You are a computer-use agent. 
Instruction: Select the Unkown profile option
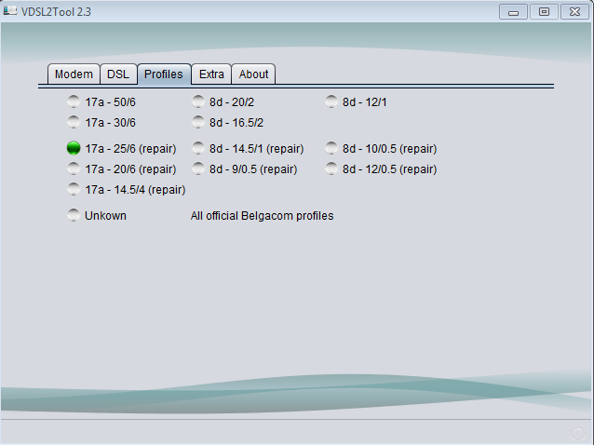tap(74, 215)
